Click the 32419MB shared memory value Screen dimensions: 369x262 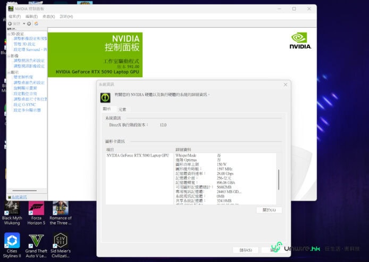(224, 201)
